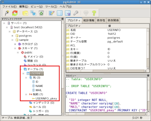The width and height of the screenshot is (151, 121).
Task: Select the トリガー (0) node
Action: [x=41, y=111]
